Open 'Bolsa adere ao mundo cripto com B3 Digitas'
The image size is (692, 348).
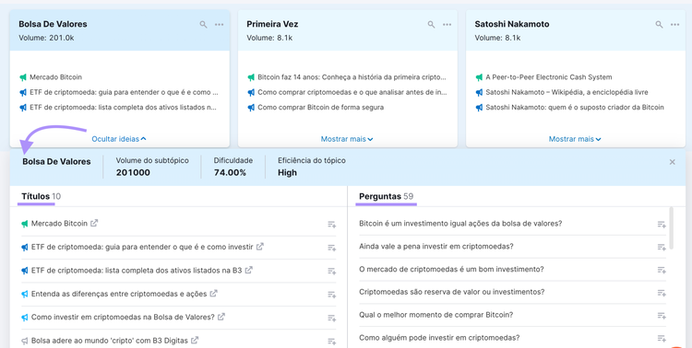(110, 341)
